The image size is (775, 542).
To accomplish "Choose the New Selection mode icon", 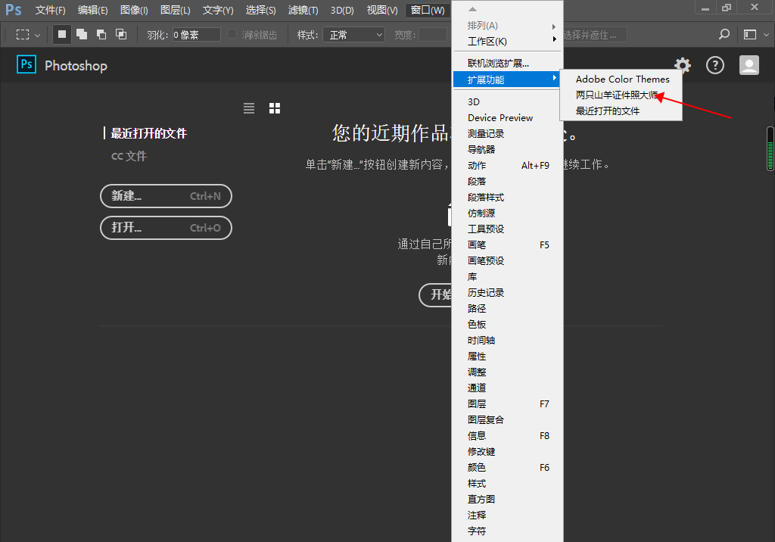I will point(62,34).
